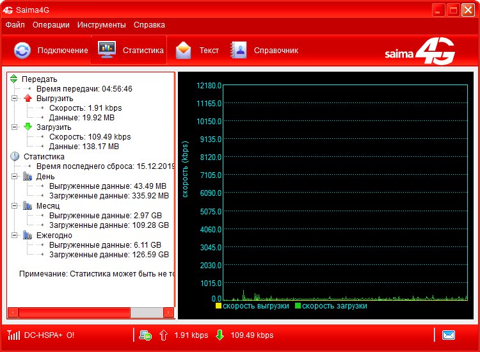Collapse the Ежегодно tree node
480x352 pixels.
(x=14, y=235)
